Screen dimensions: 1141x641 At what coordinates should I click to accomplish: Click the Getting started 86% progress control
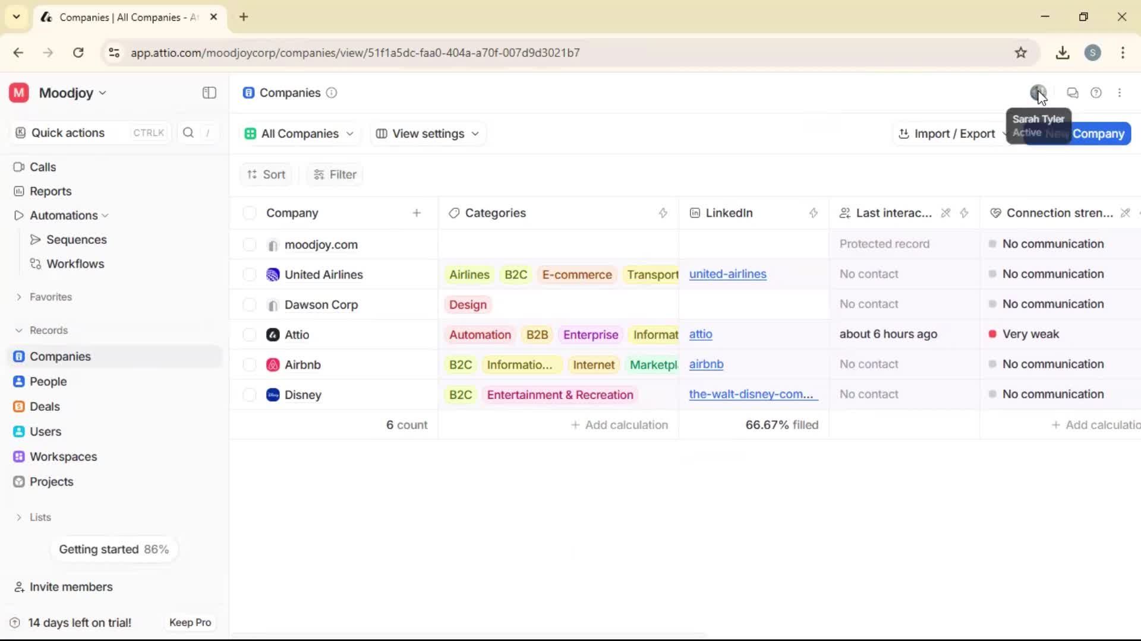click(114, 549)
